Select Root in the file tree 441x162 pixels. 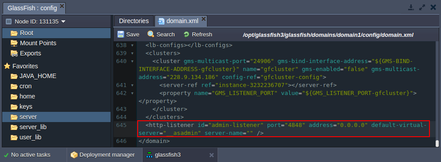56,33
